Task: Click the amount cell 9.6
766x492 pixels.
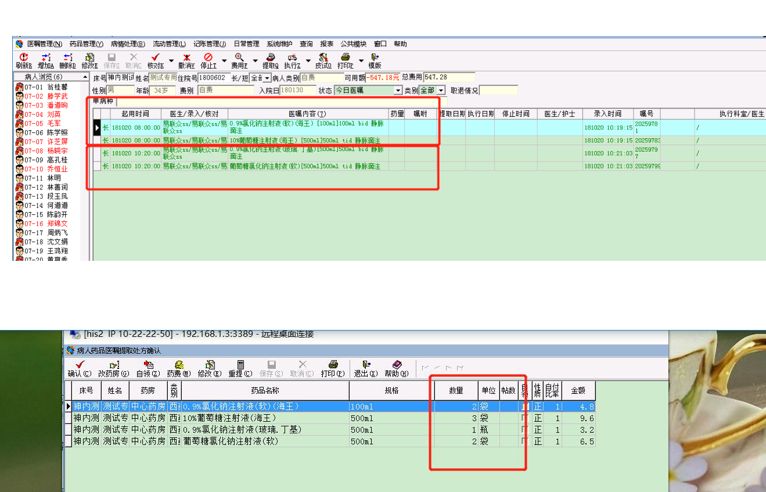Action: [x=578, y=418]
